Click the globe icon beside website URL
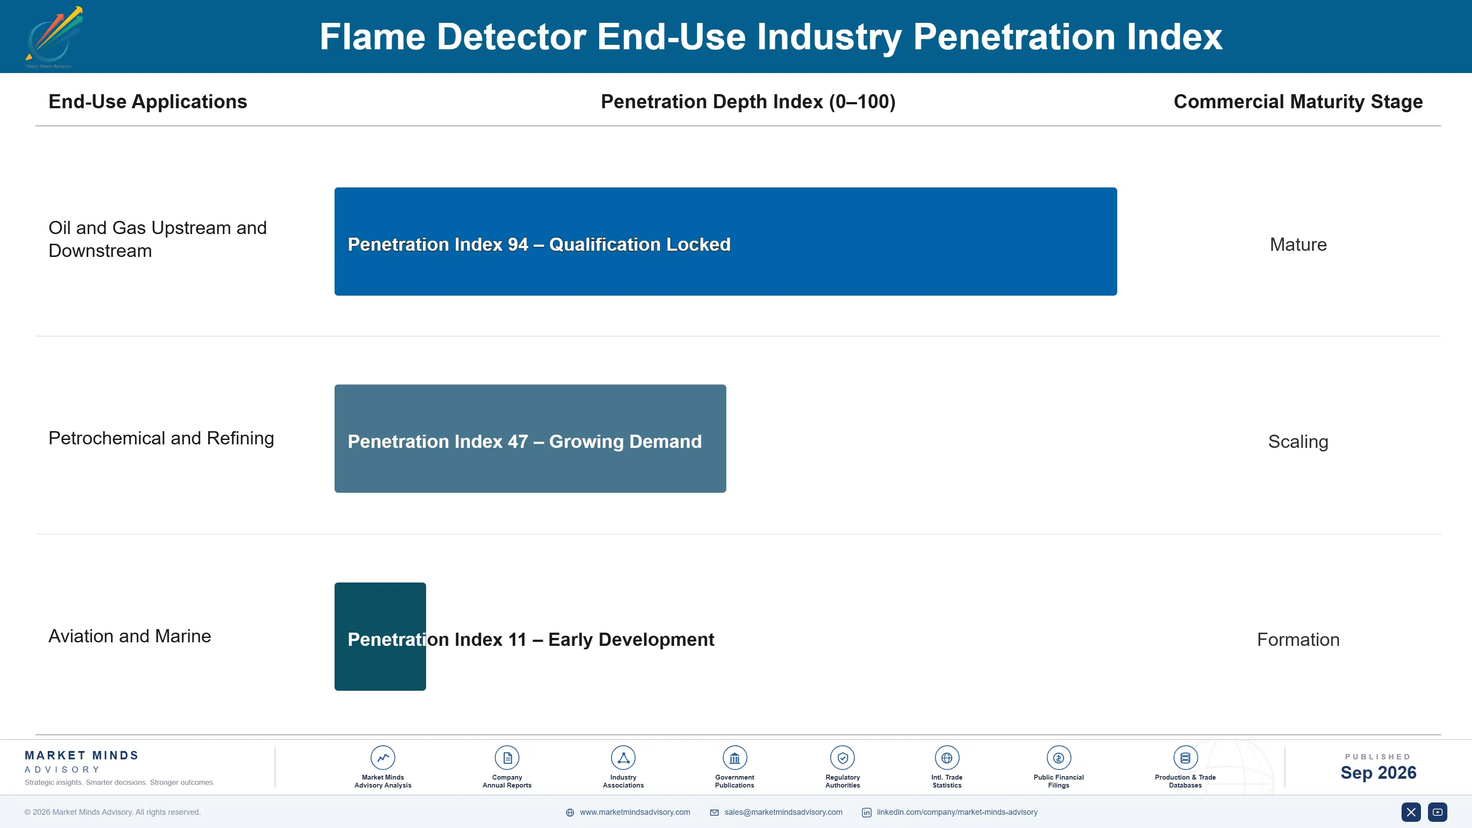The image size is (1472, 828). [570, 813]
